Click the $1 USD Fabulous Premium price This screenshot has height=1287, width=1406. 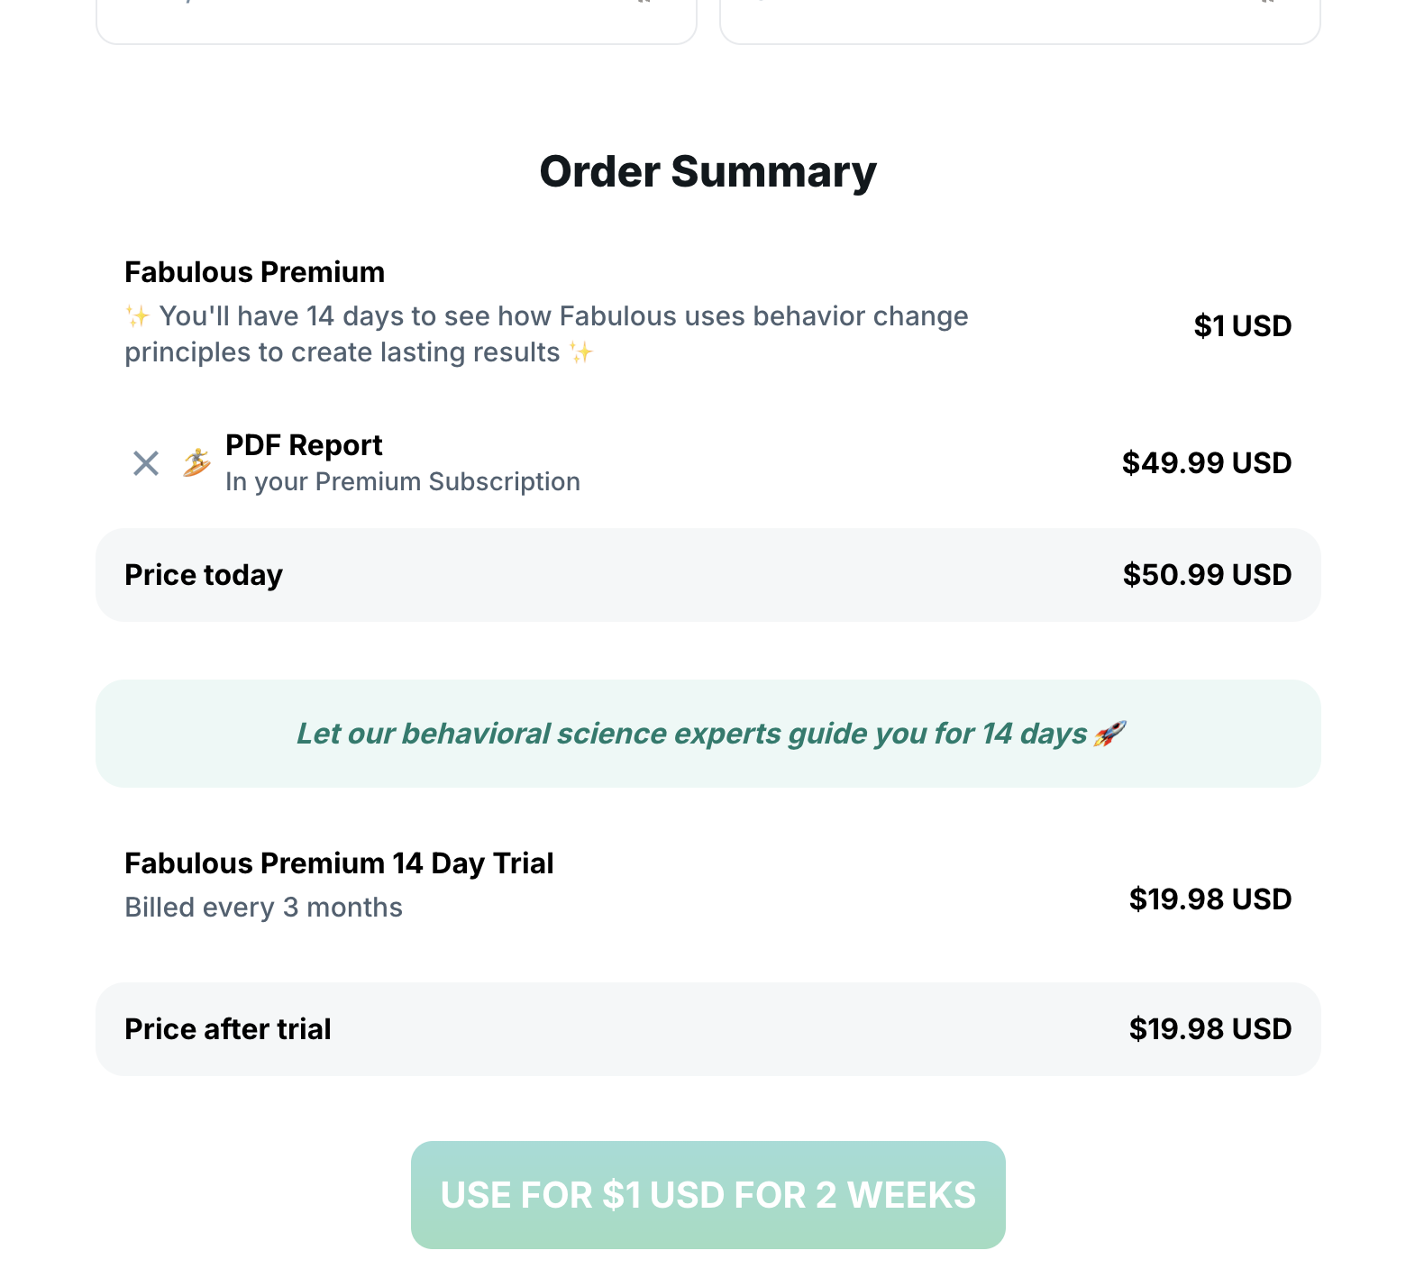(x=1242, y=326)
